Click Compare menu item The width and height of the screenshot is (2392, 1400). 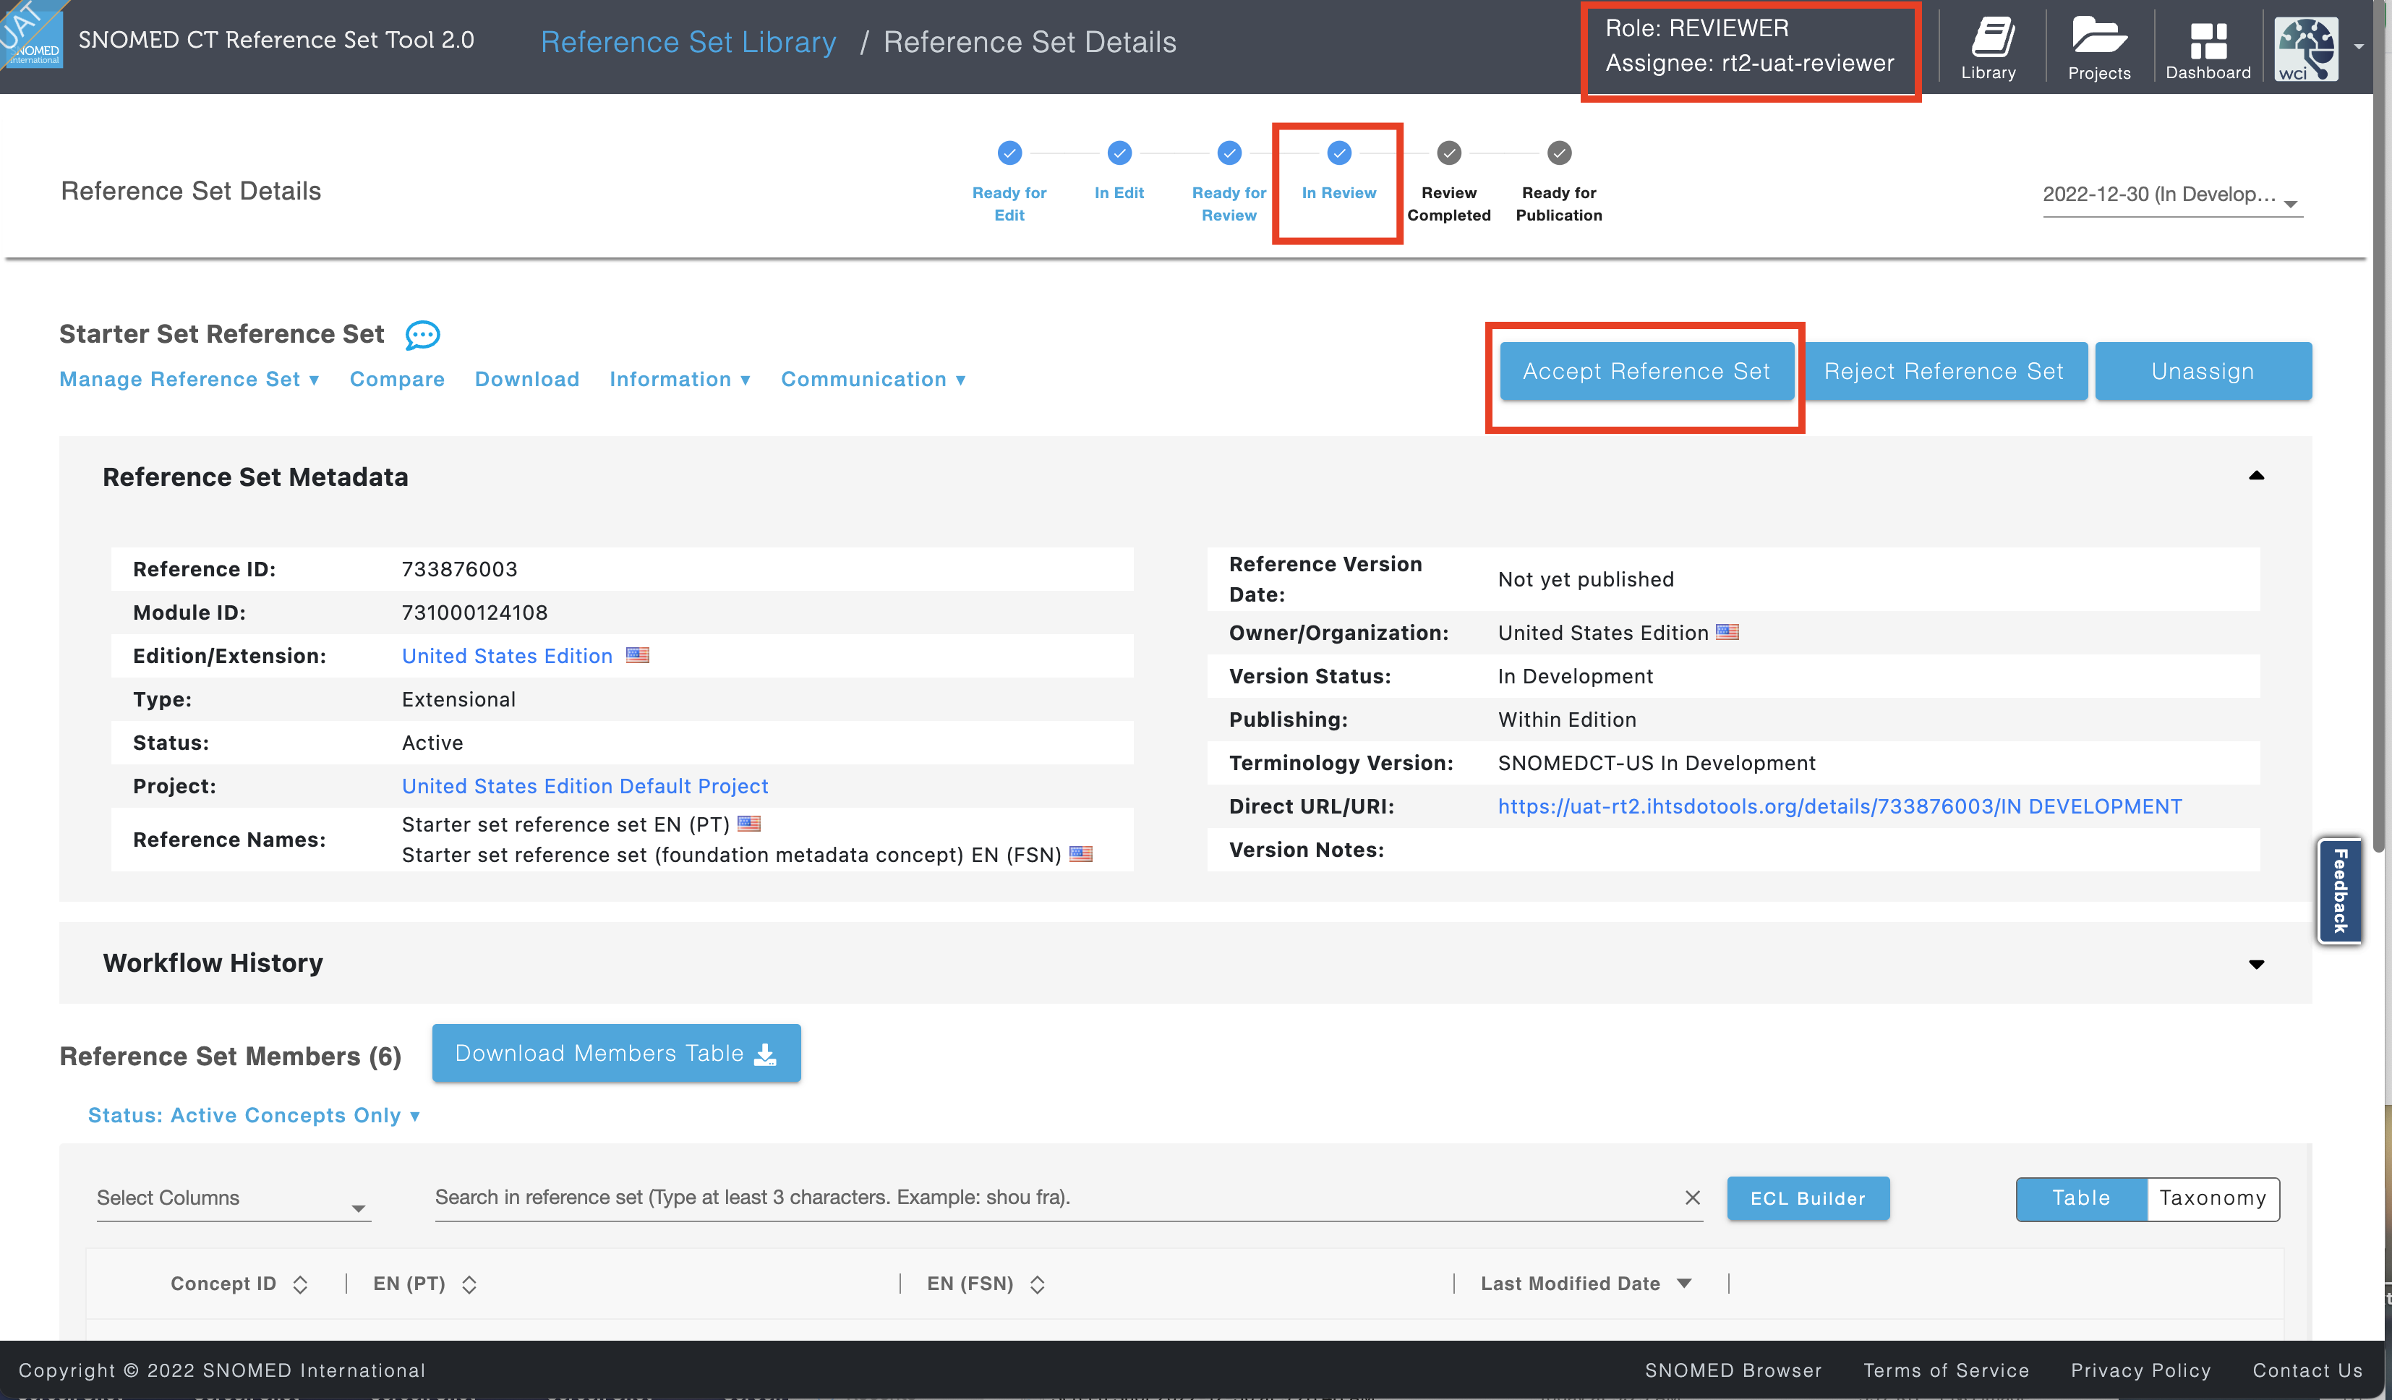[x=397, y=380]
